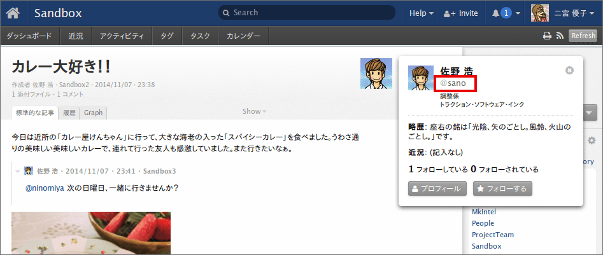Switch to the 履歴 tab
This screenshot has width=603, height=255.
tap(69, 113)
